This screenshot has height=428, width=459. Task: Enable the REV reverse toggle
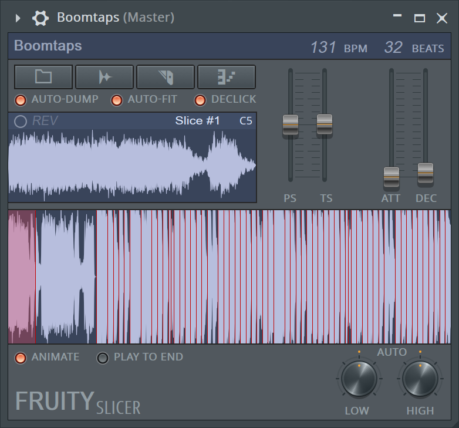21,121
